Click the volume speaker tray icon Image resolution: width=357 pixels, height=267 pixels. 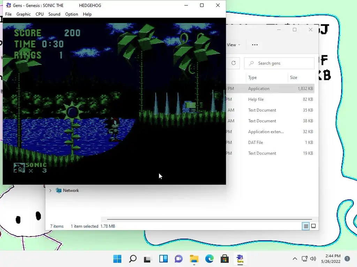coord(313,259)
